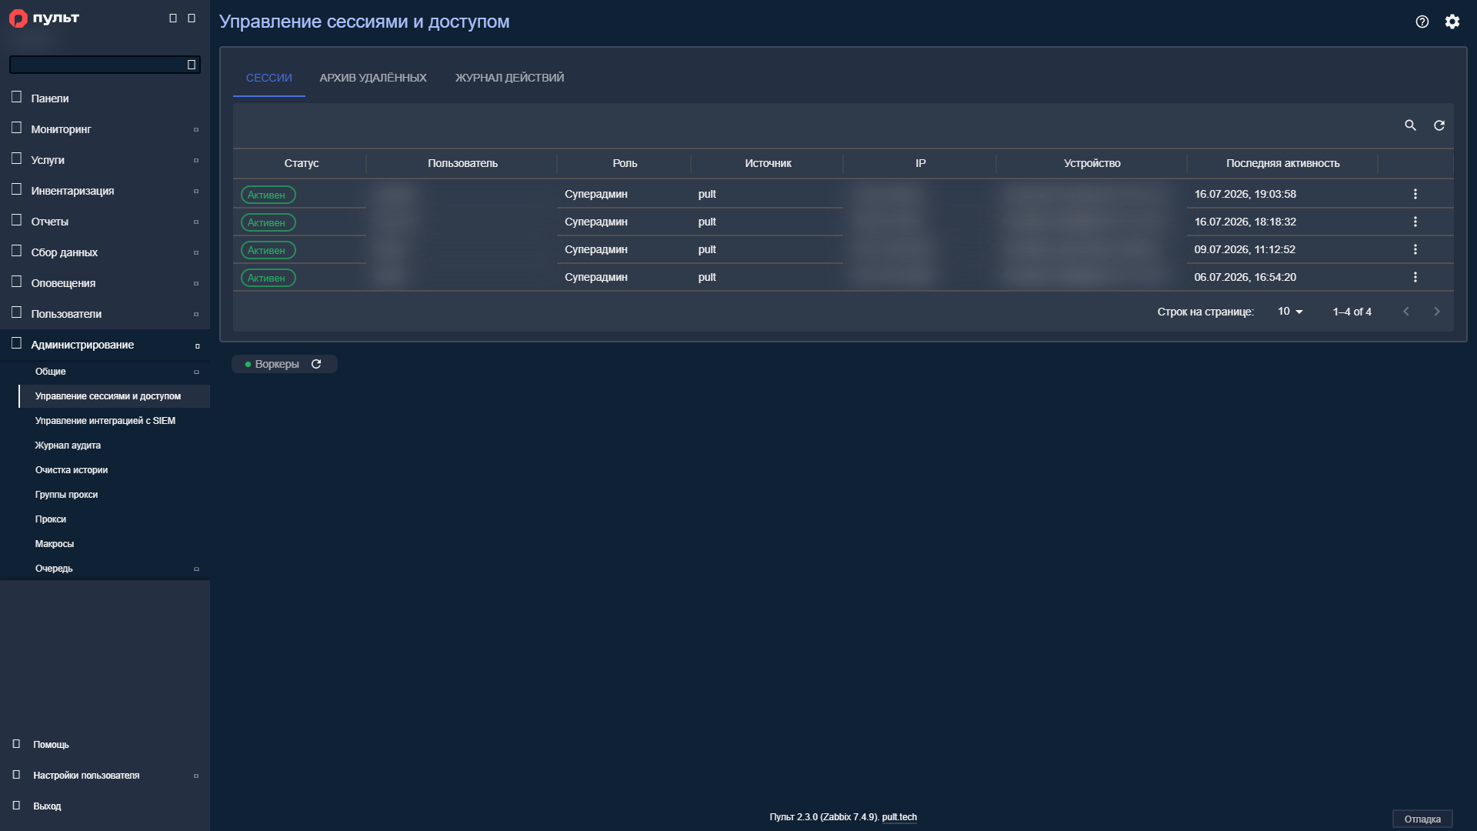Click the Пользователи sidebar icon

(x=16, y=312)
